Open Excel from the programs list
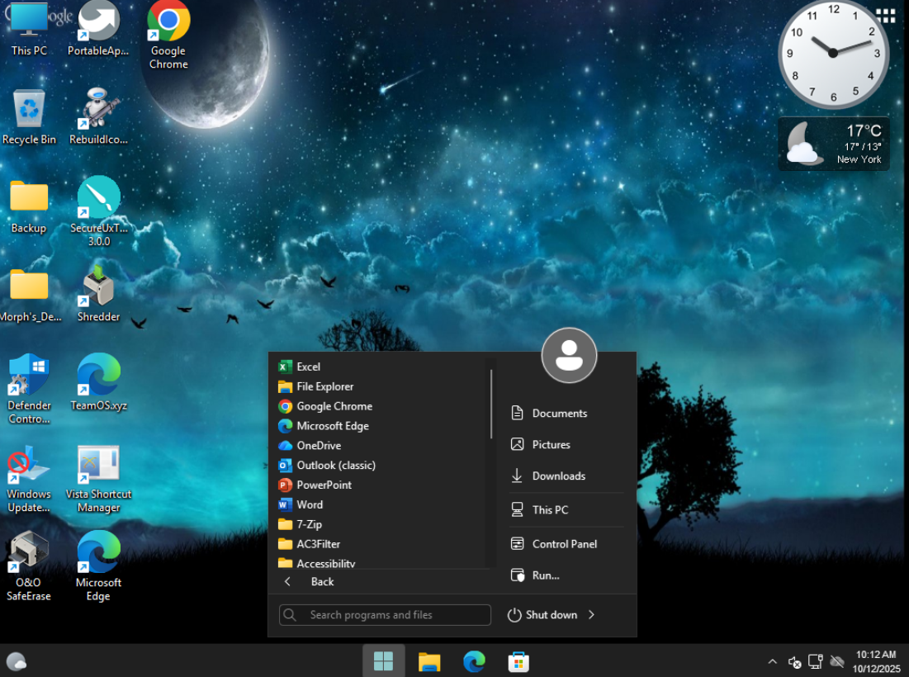This screenshot has width=909, height=677. pos(308,367)
